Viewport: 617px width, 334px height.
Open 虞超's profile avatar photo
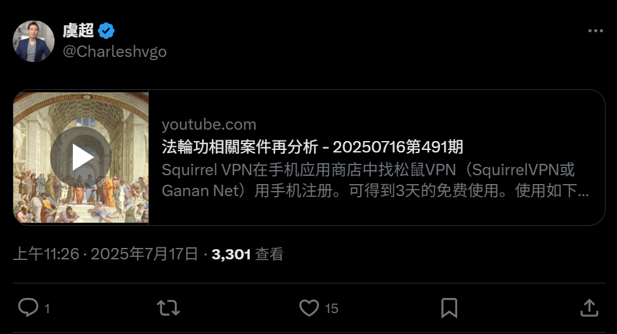[34, 41]
